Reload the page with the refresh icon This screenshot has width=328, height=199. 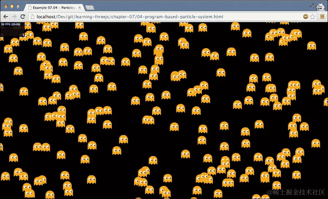23,16
